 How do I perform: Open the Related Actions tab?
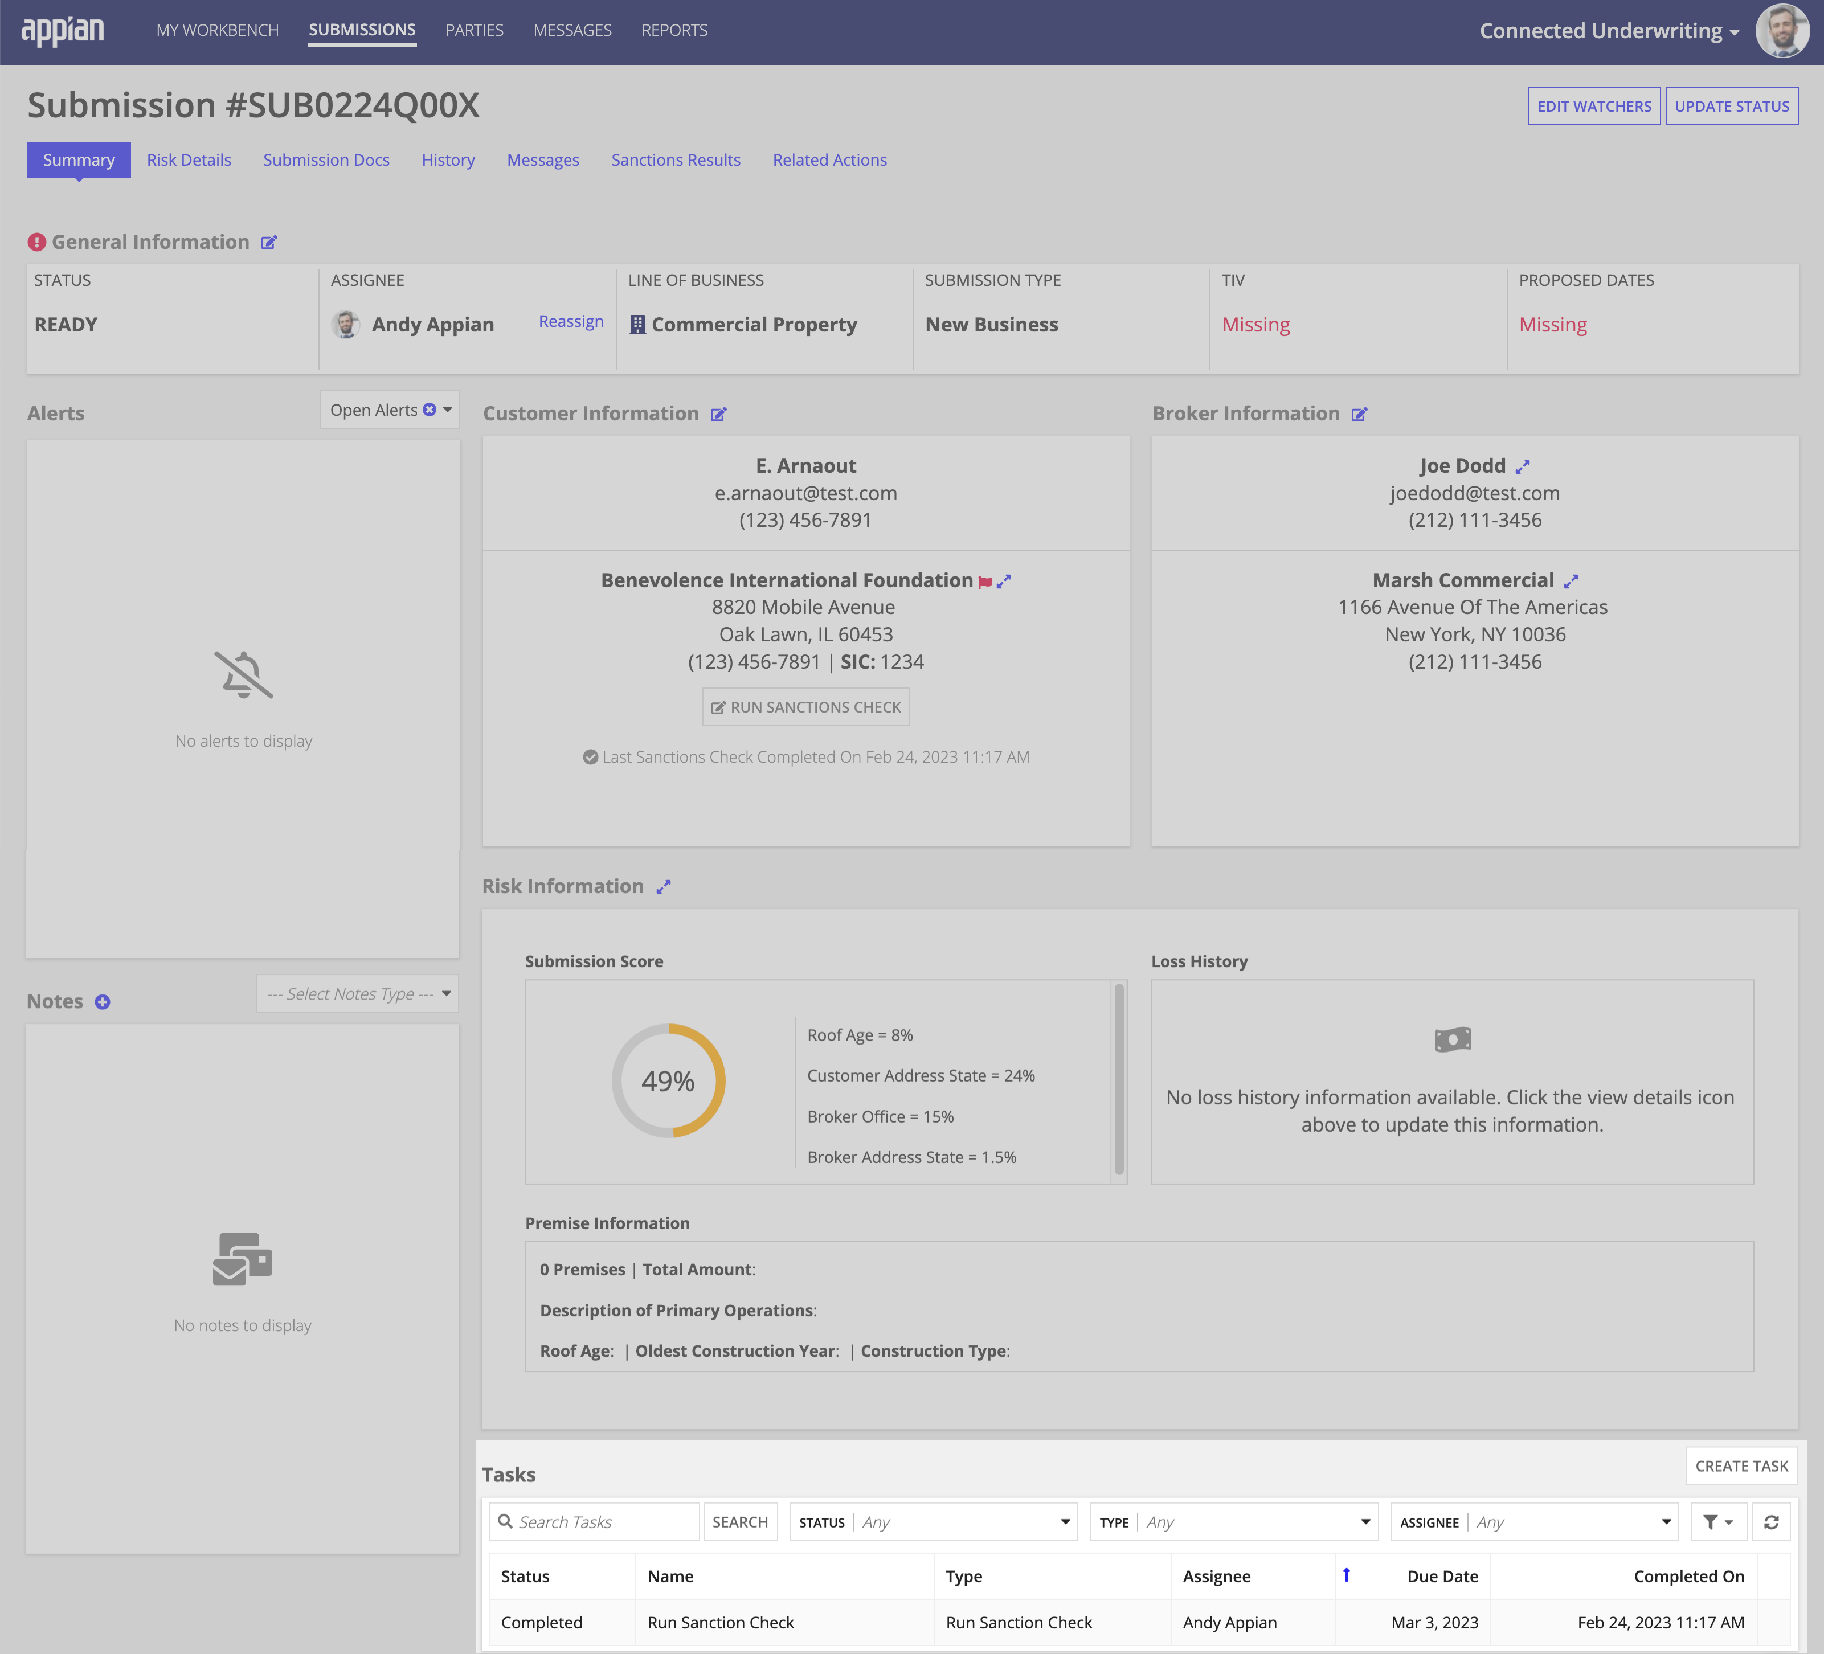pos(829,160)
